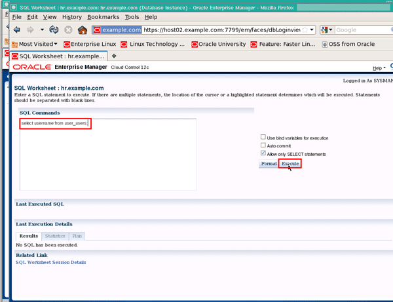This screenshot has width=393, height=302.
Task: Go to the Home page icon
Action: click(x=83, y=30)
